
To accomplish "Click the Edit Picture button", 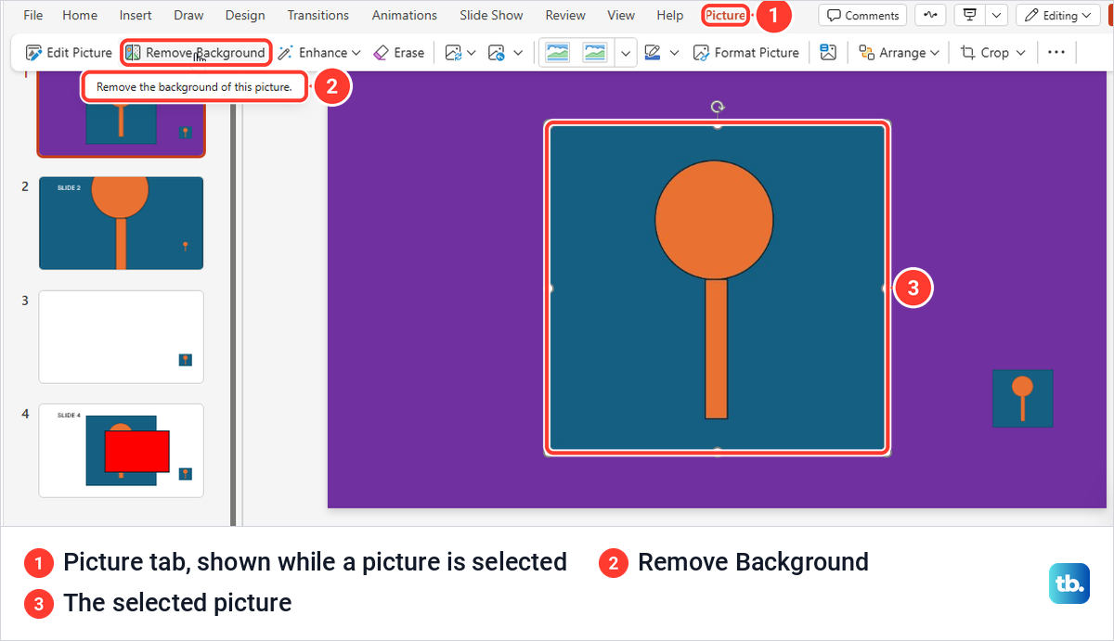I will pos(69,53).
